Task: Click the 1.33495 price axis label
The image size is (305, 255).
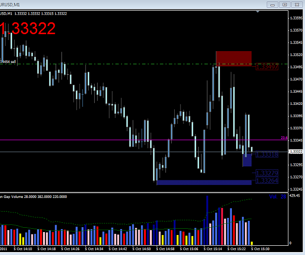Action: coord(296,67)
